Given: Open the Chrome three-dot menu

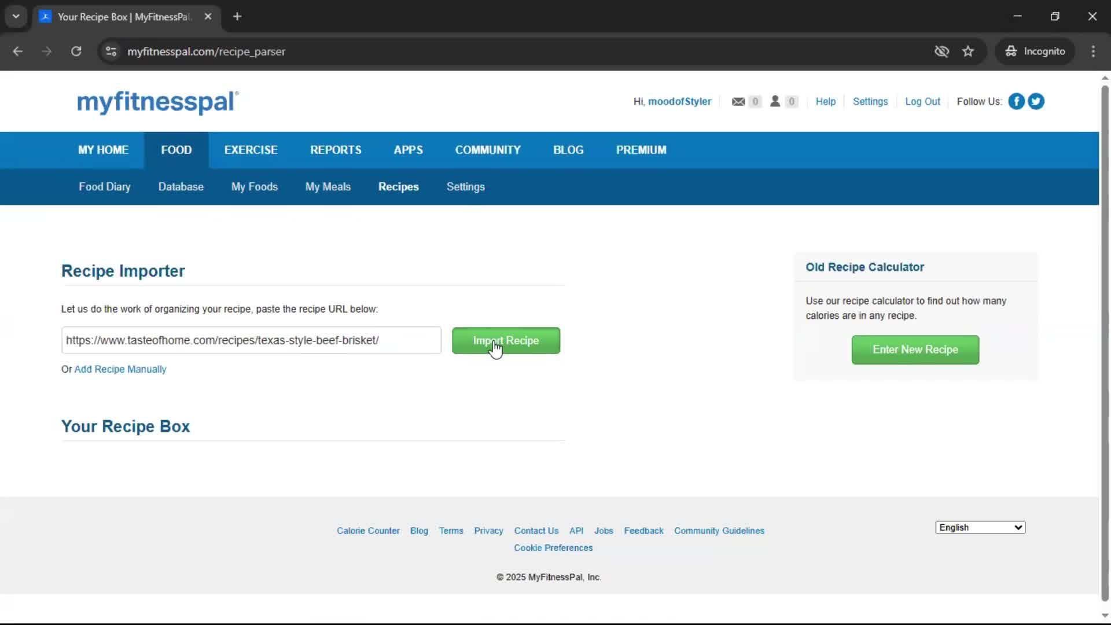Looking at the screenshot, I should pos(1093,52).
